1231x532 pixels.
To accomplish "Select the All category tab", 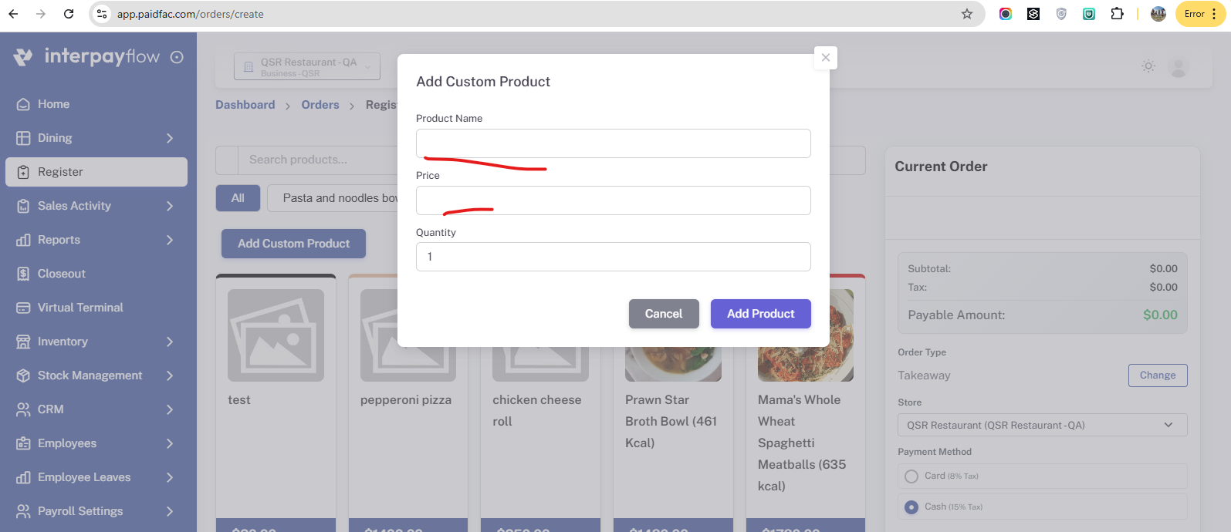I will pyautogui.click(x=238, y=198).
